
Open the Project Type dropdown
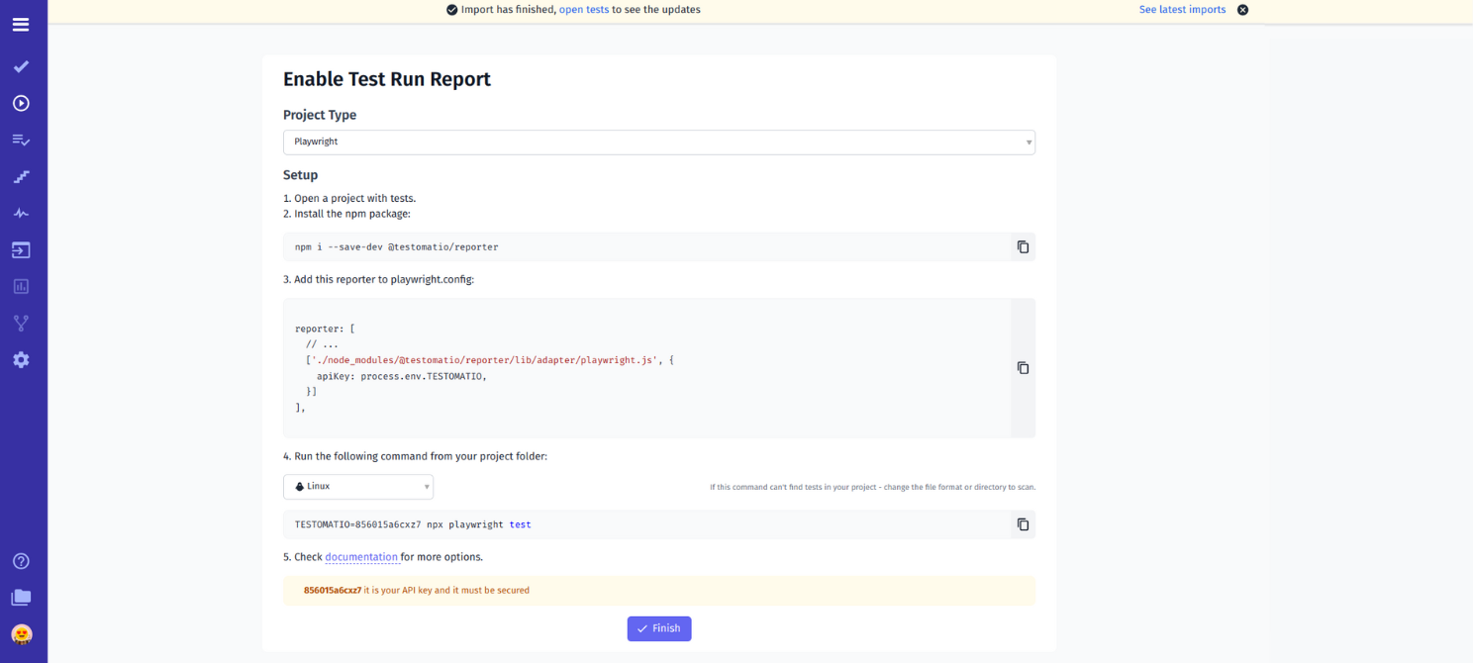click(659, 142)
